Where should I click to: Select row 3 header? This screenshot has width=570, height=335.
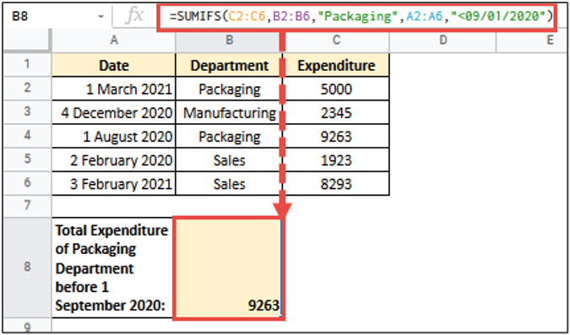27,112
